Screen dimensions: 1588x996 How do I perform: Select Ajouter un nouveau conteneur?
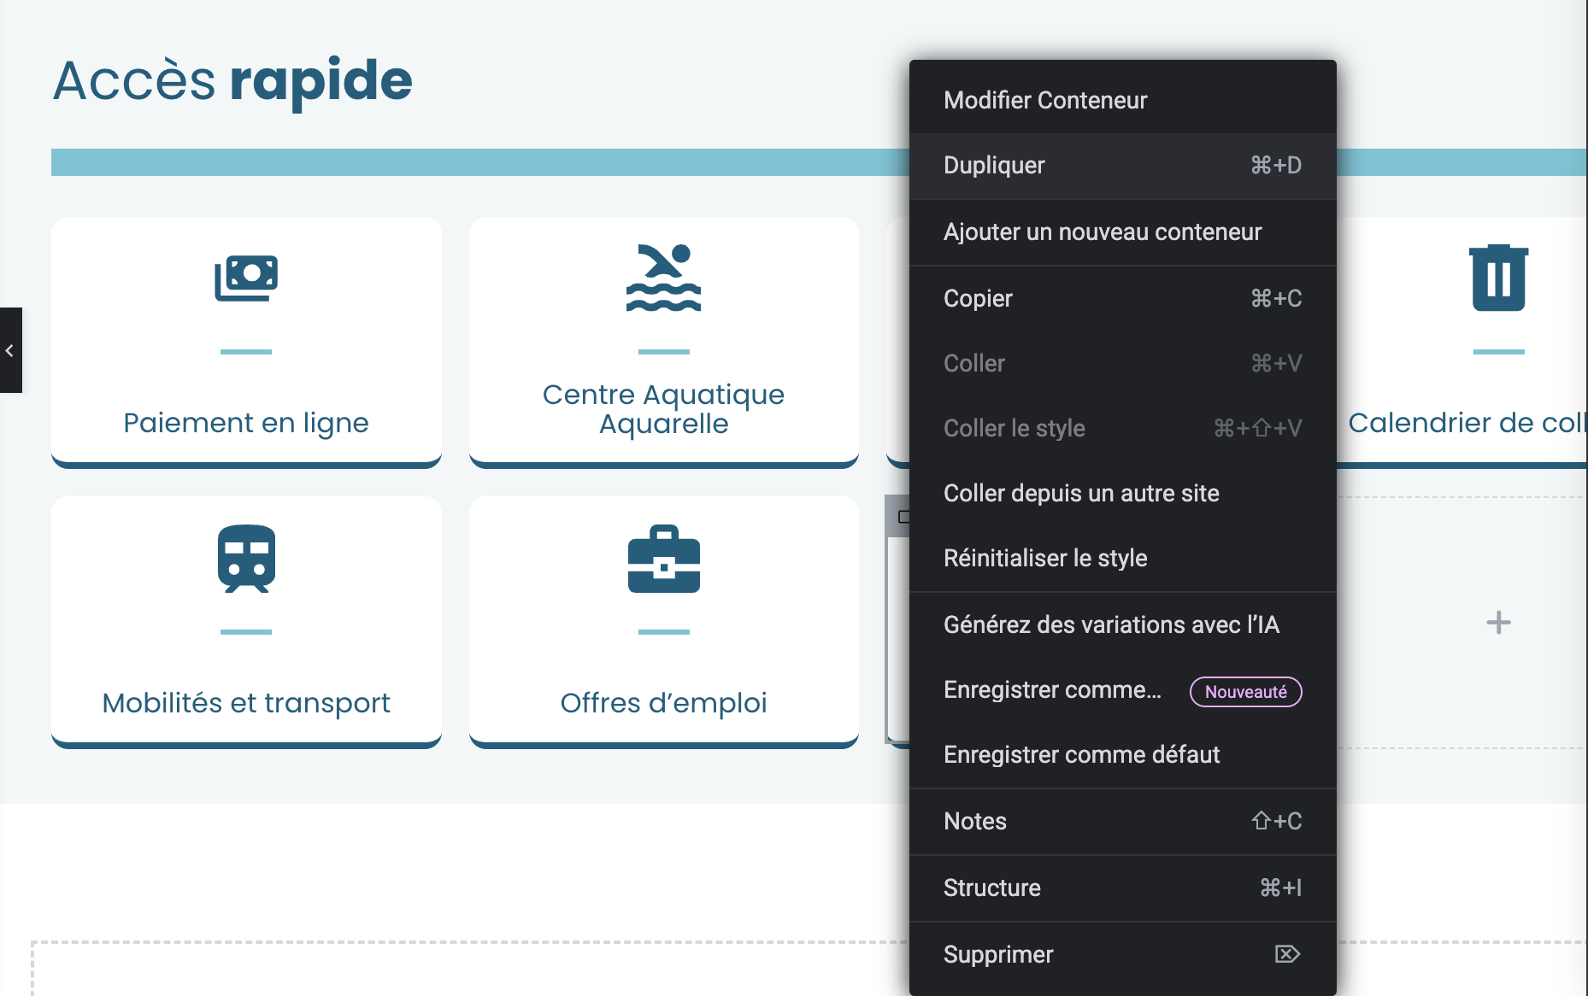click(1103, 231)
